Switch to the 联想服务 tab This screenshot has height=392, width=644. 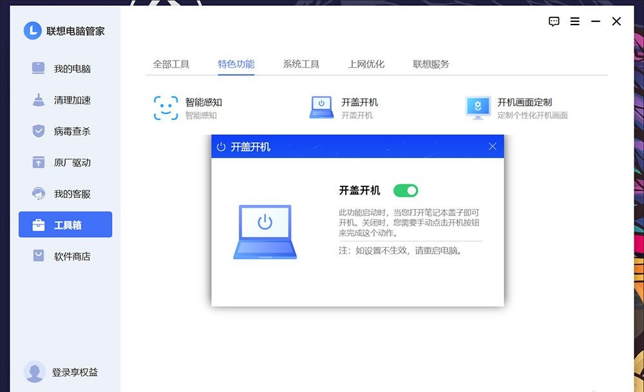(431, 64)
